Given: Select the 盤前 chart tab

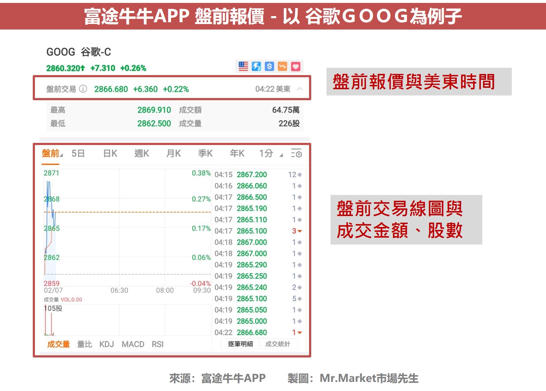Looking at the screenshot, I should (x=51, y=153).
